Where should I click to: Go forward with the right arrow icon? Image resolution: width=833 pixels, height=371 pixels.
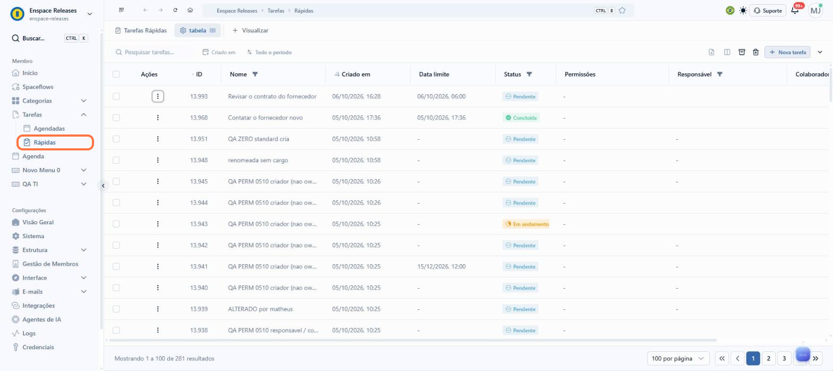[x=160, y=10]
